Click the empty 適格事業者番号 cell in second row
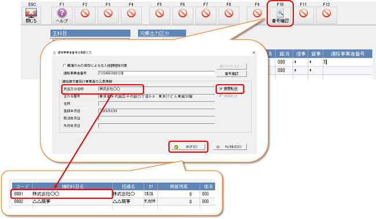The image size is (376, 219). point(348,70)
